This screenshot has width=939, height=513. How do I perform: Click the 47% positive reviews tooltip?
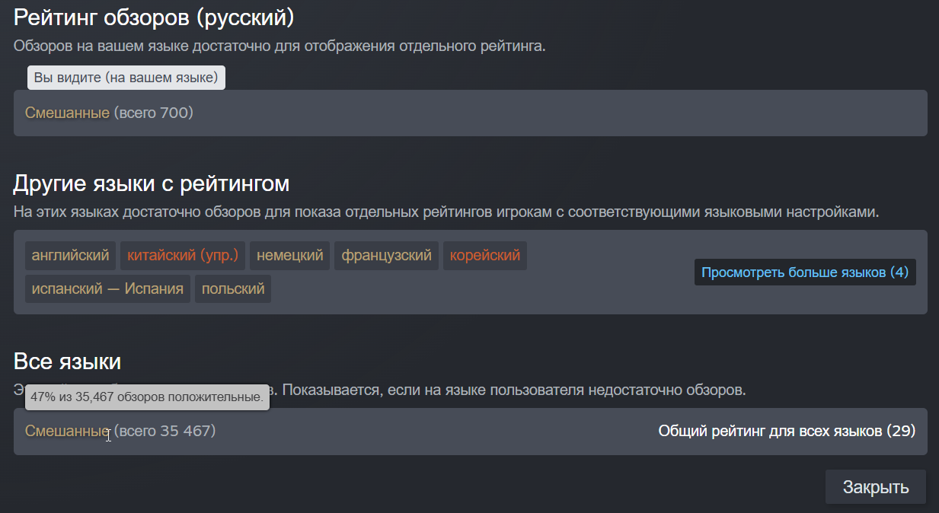[147, 397]
